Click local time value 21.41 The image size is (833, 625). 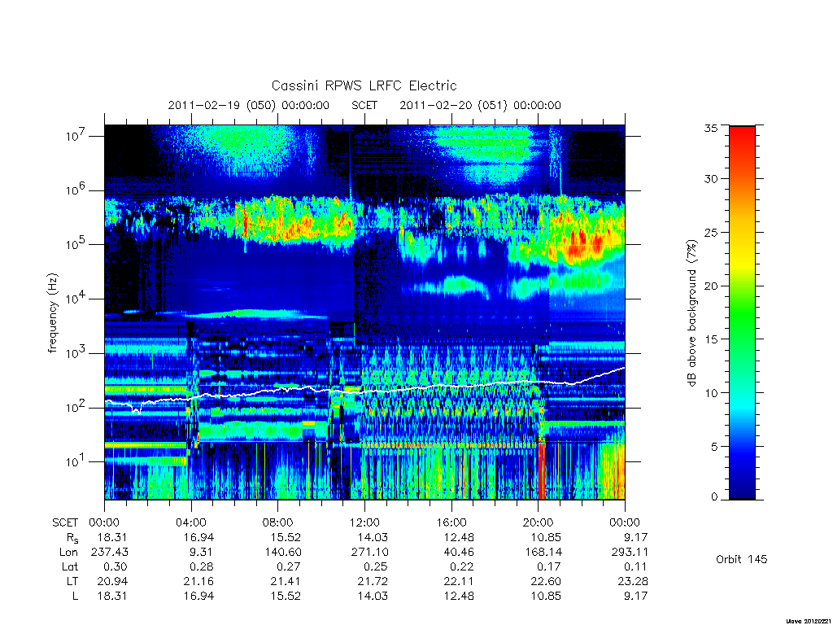pos(286,581)
